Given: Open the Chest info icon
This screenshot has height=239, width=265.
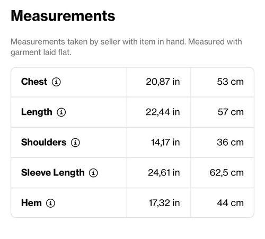Looking at the screenshot, I should pos(56,82).
